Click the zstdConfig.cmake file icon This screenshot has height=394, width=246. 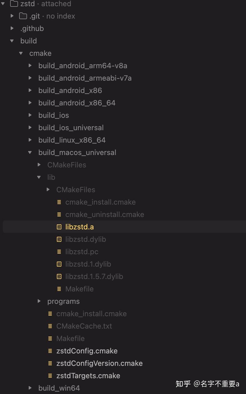tap(50, 351)
